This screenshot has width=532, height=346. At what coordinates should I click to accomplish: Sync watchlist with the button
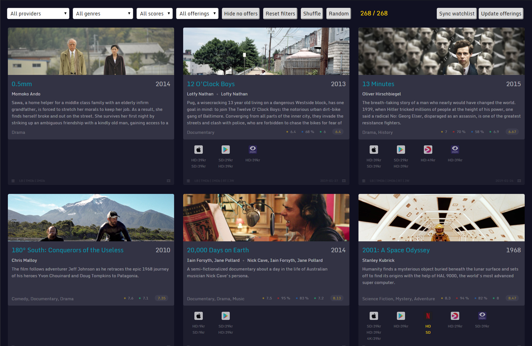(457, 13)
